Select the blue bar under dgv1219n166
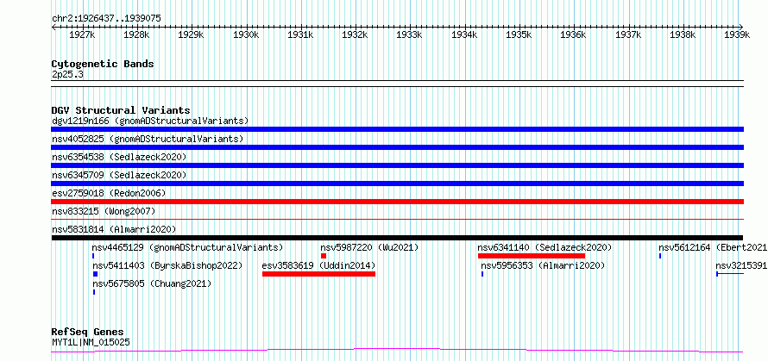The image size is (768, 361). pos(397,129)
